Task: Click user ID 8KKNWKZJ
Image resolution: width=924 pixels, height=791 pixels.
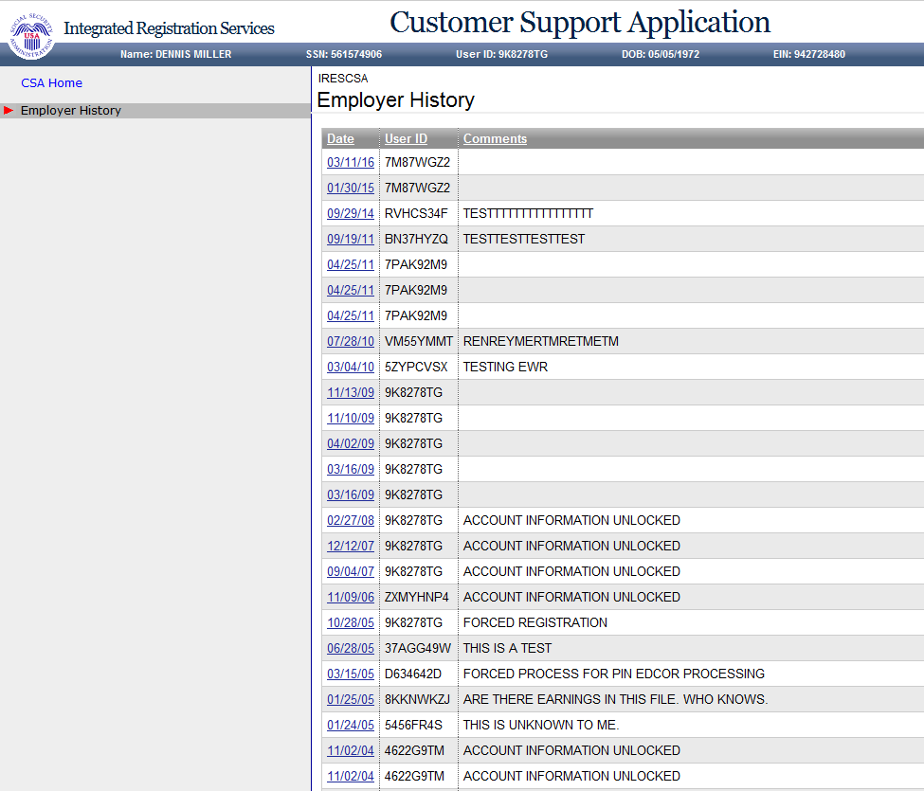Action: [417, 699]
